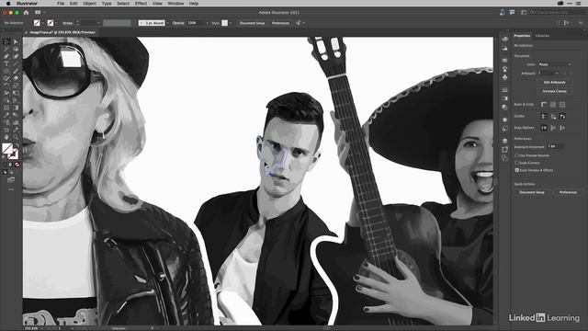Click Preferences in the control bar
This screenshot has width=588, height=331.
[x=280, y=23]
